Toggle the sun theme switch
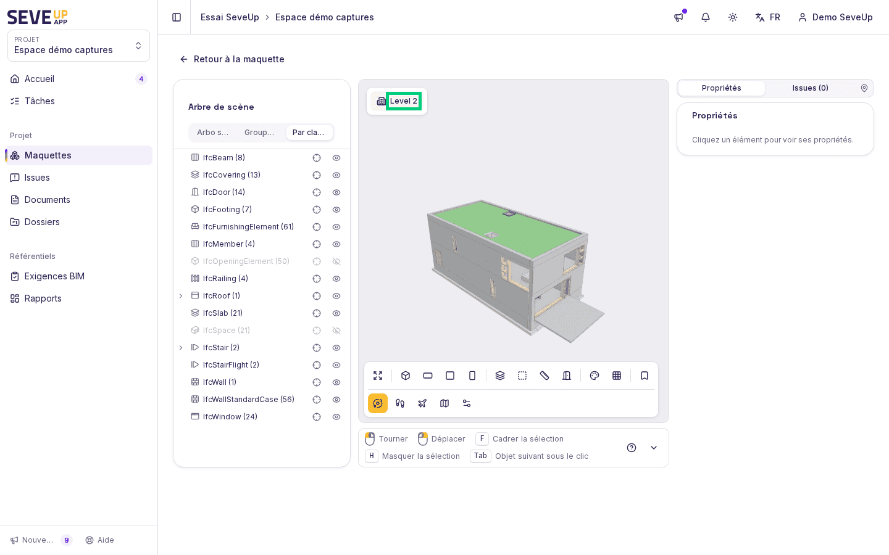Viewport: 889px width, 555px height. (x=733, y=17)
